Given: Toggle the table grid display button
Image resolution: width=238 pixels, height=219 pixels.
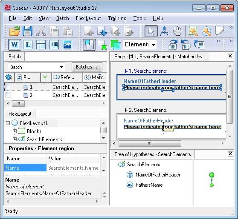Looking at the screenshot, I should (x=41, y=45).
